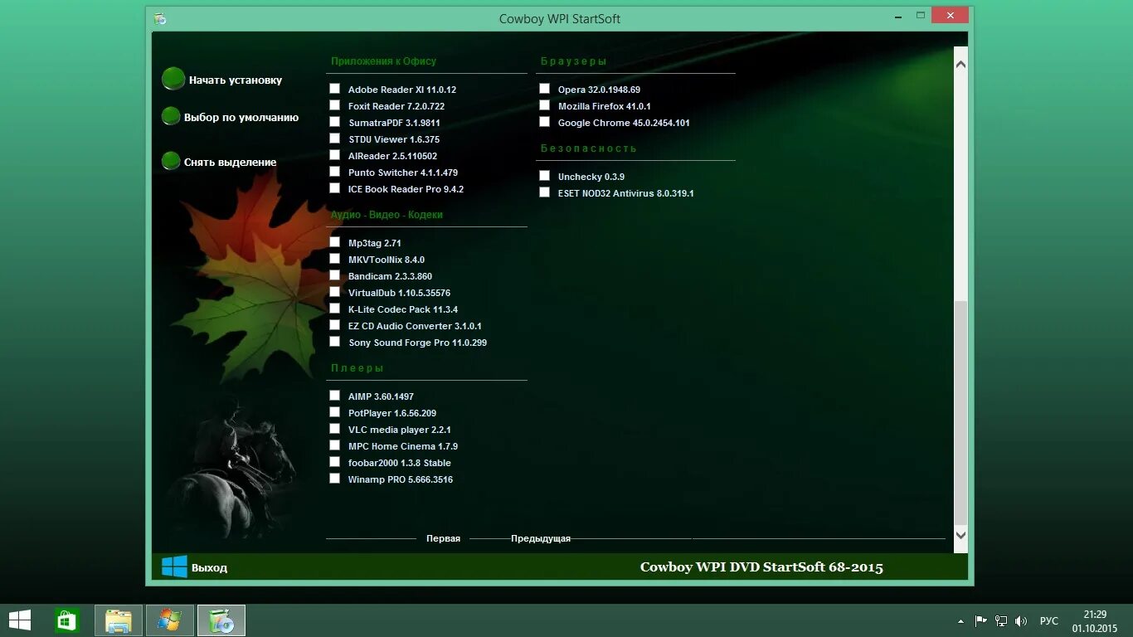Click the scrollbar up arrow
Viewport: 1133px width, 637px height.
pos(960,64)
